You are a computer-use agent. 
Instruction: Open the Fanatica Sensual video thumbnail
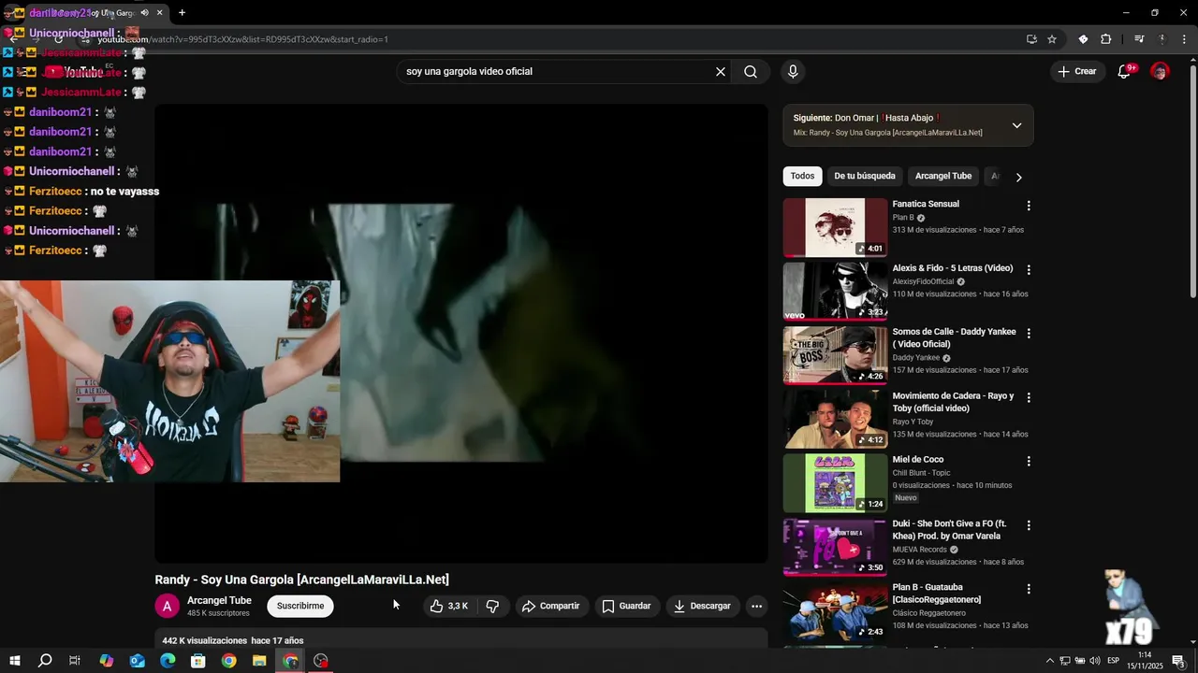click(x=835, y=227)
